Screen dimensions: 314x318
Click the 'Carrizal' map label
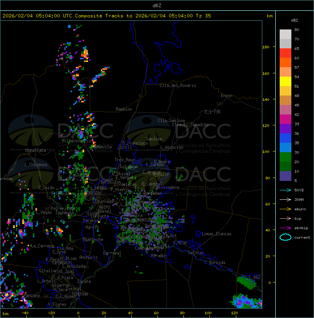click(112, 253)
